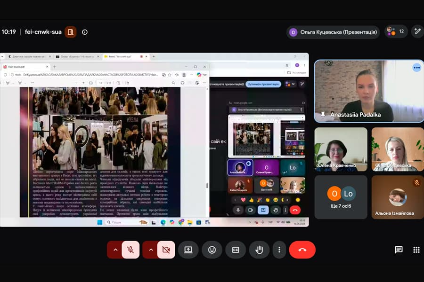Open tab search chevron in shared browser
Screen dimensions: 424x282
[2, 57]
